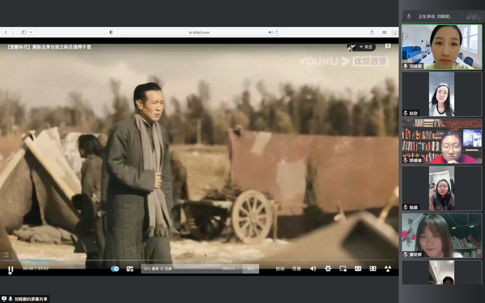Select 赵欣's video thumbnail

click(x=441, y=94)
